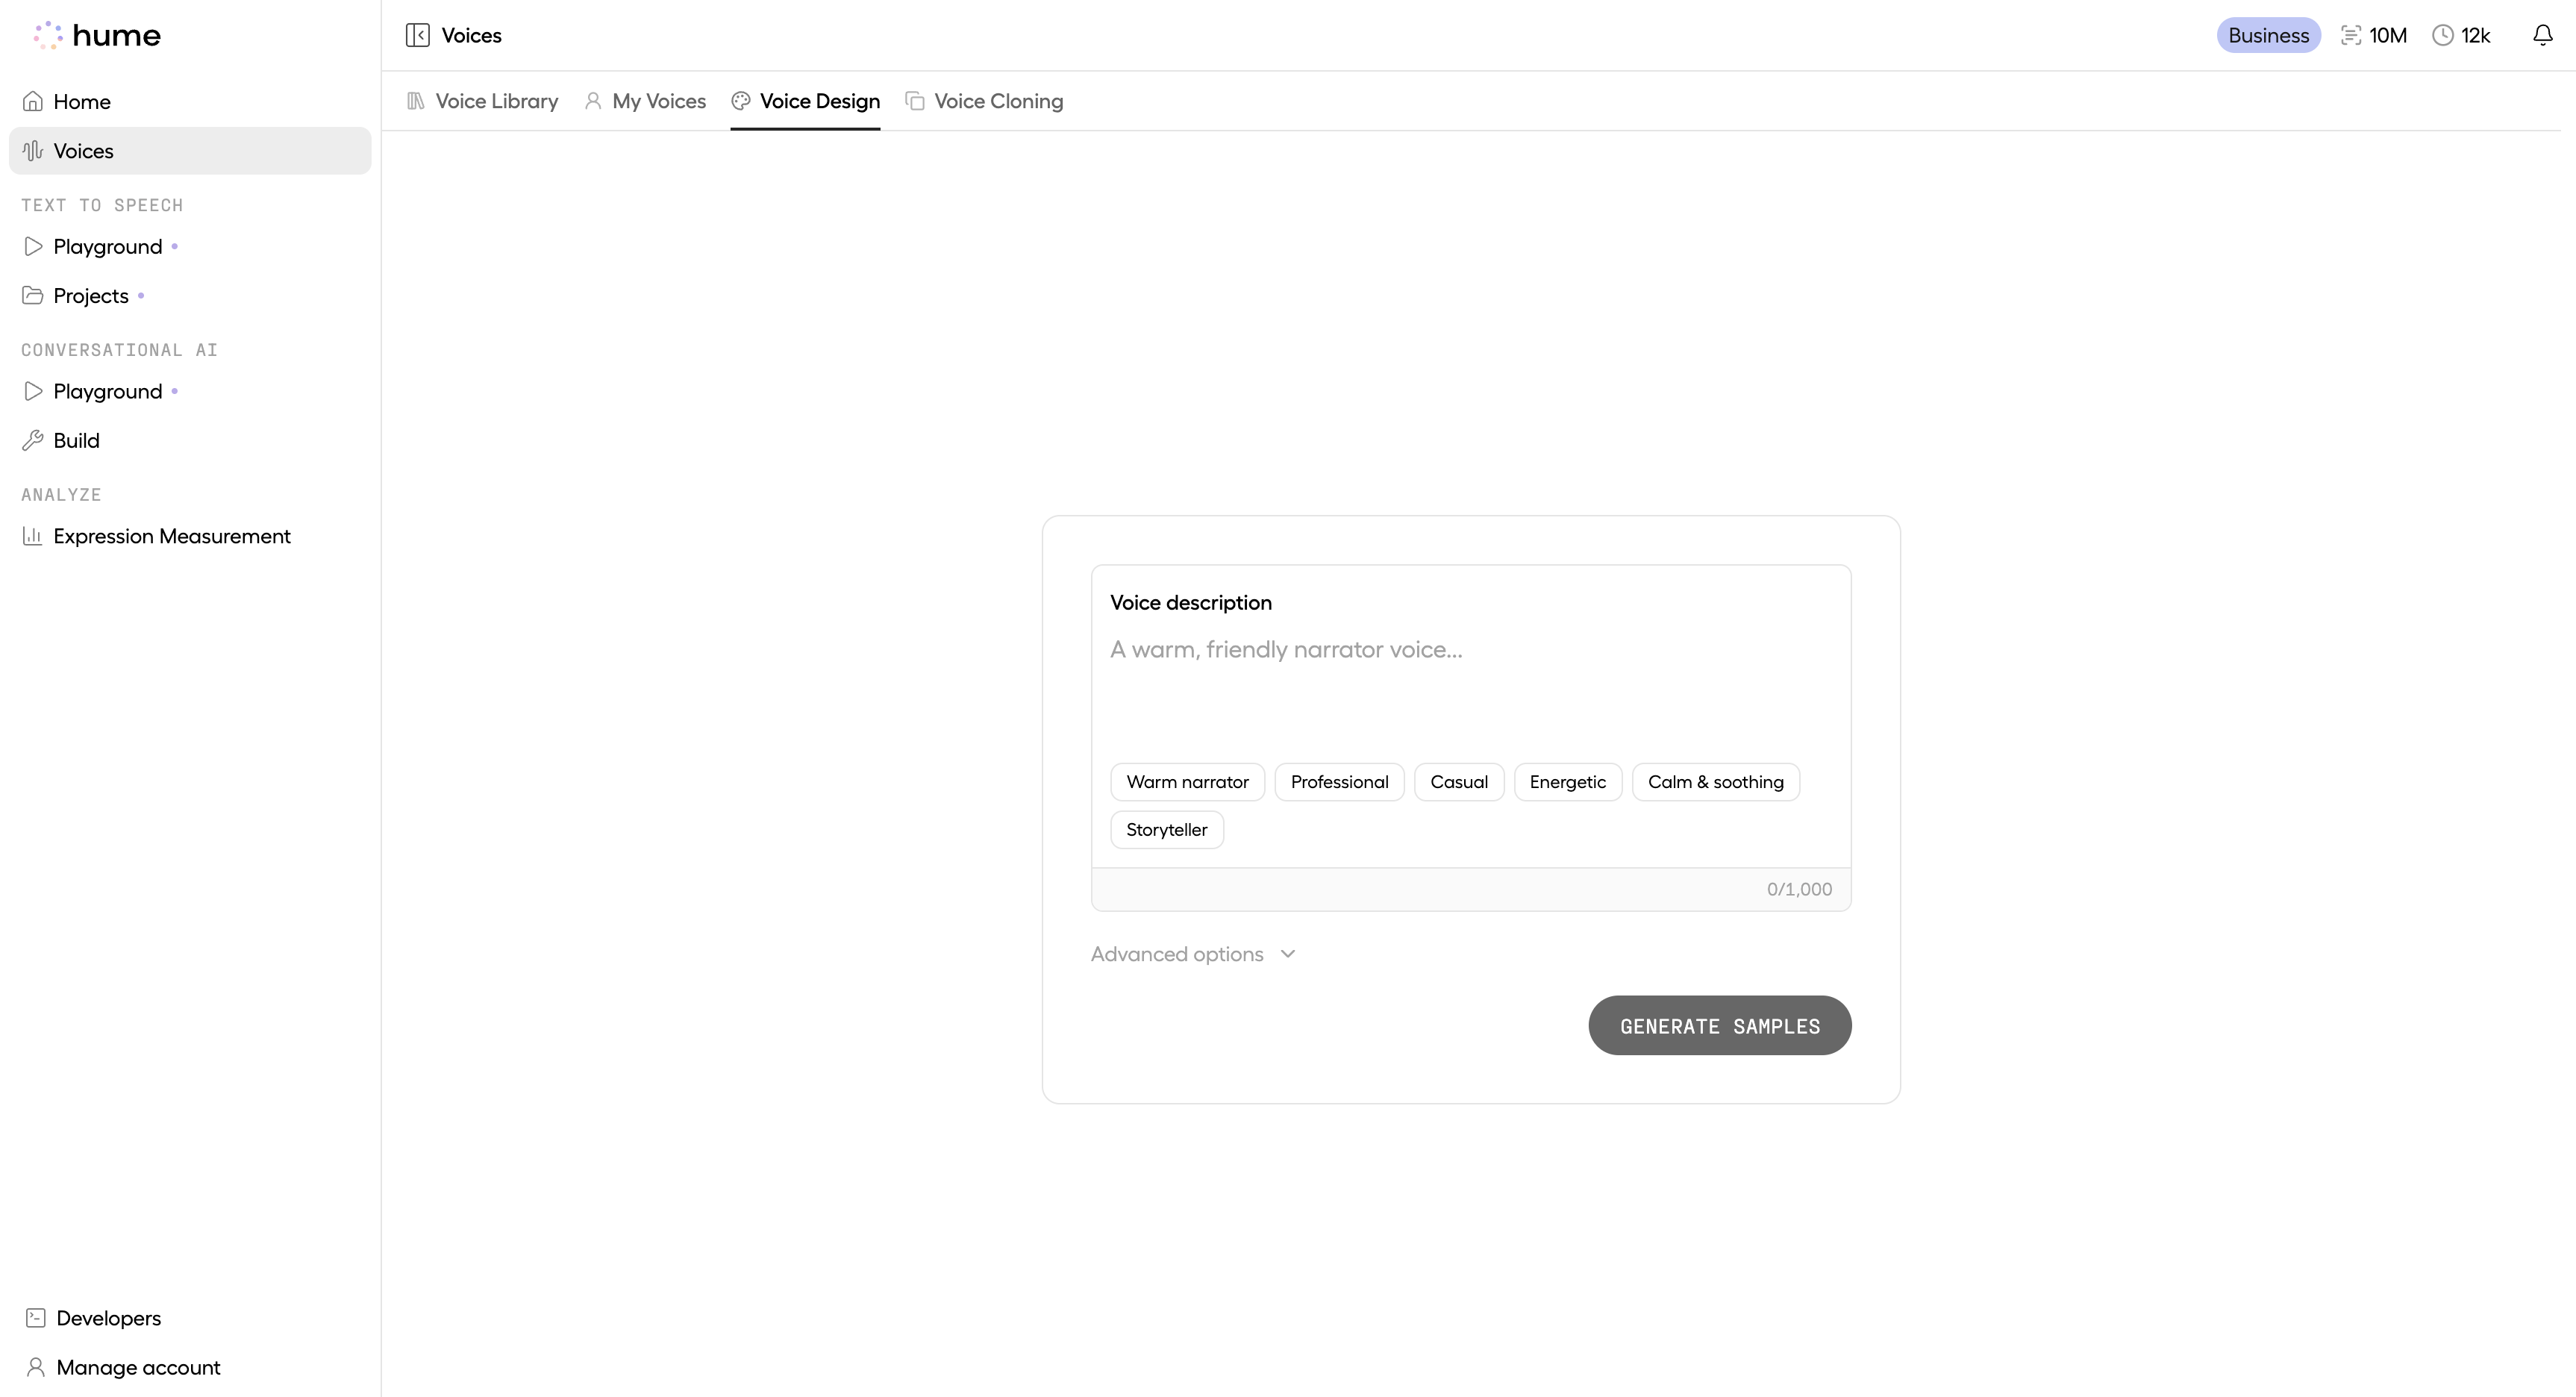Switch to the Voice Cloning tab
This screenshot has height=1397, width=2576.
coord(997,101)
